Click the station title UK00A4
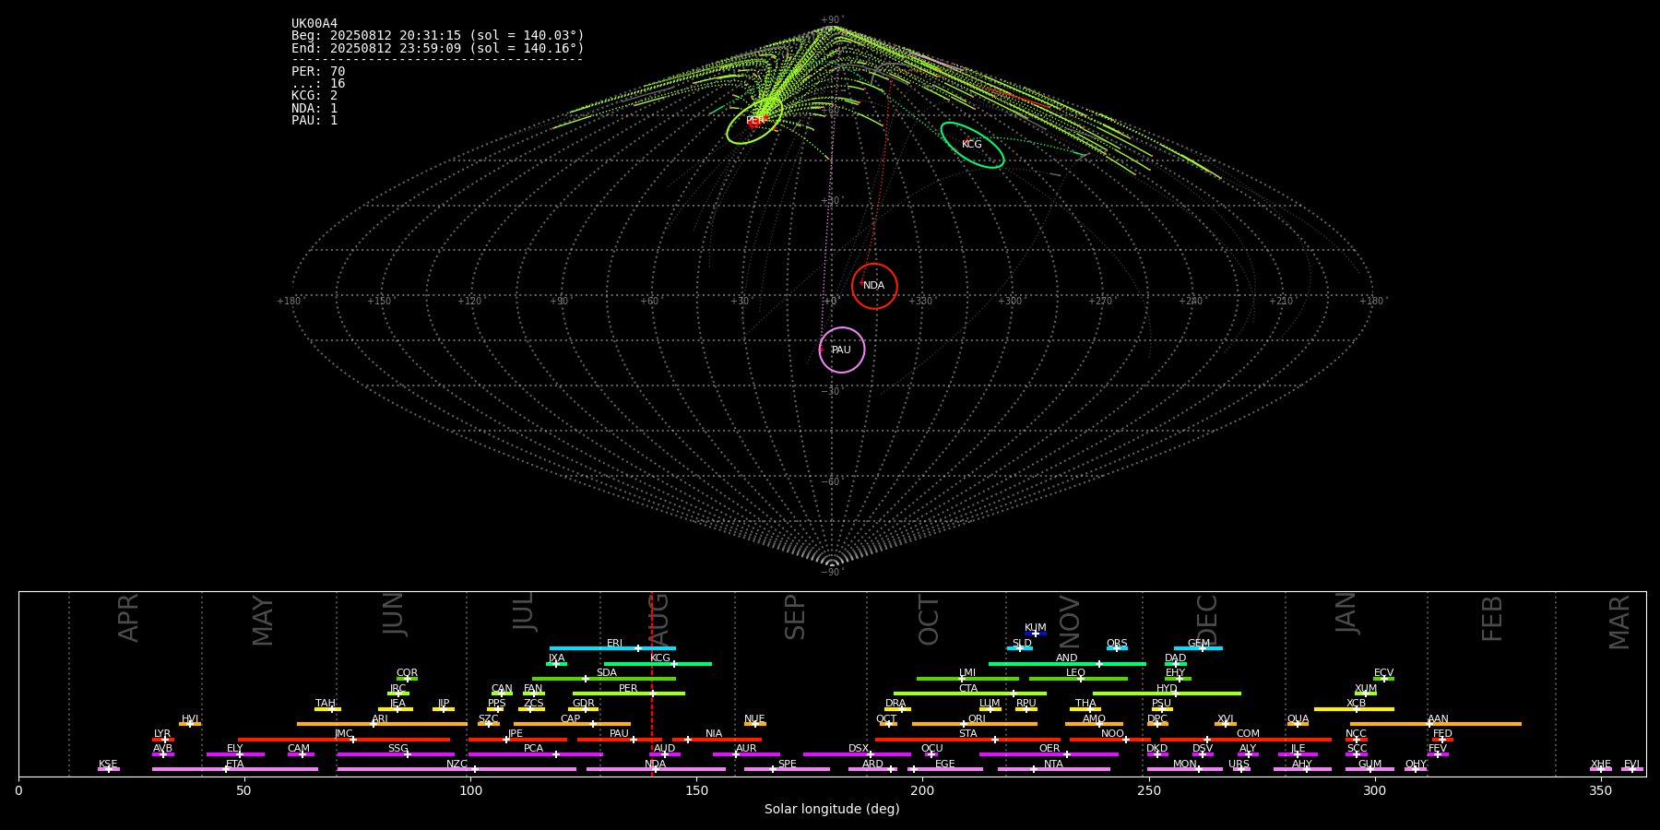 pyautogui.click(x=314, y=24)
